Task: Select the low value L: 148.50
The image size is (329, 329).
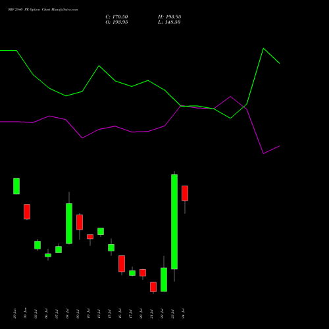Action: [x=169, y=22]
